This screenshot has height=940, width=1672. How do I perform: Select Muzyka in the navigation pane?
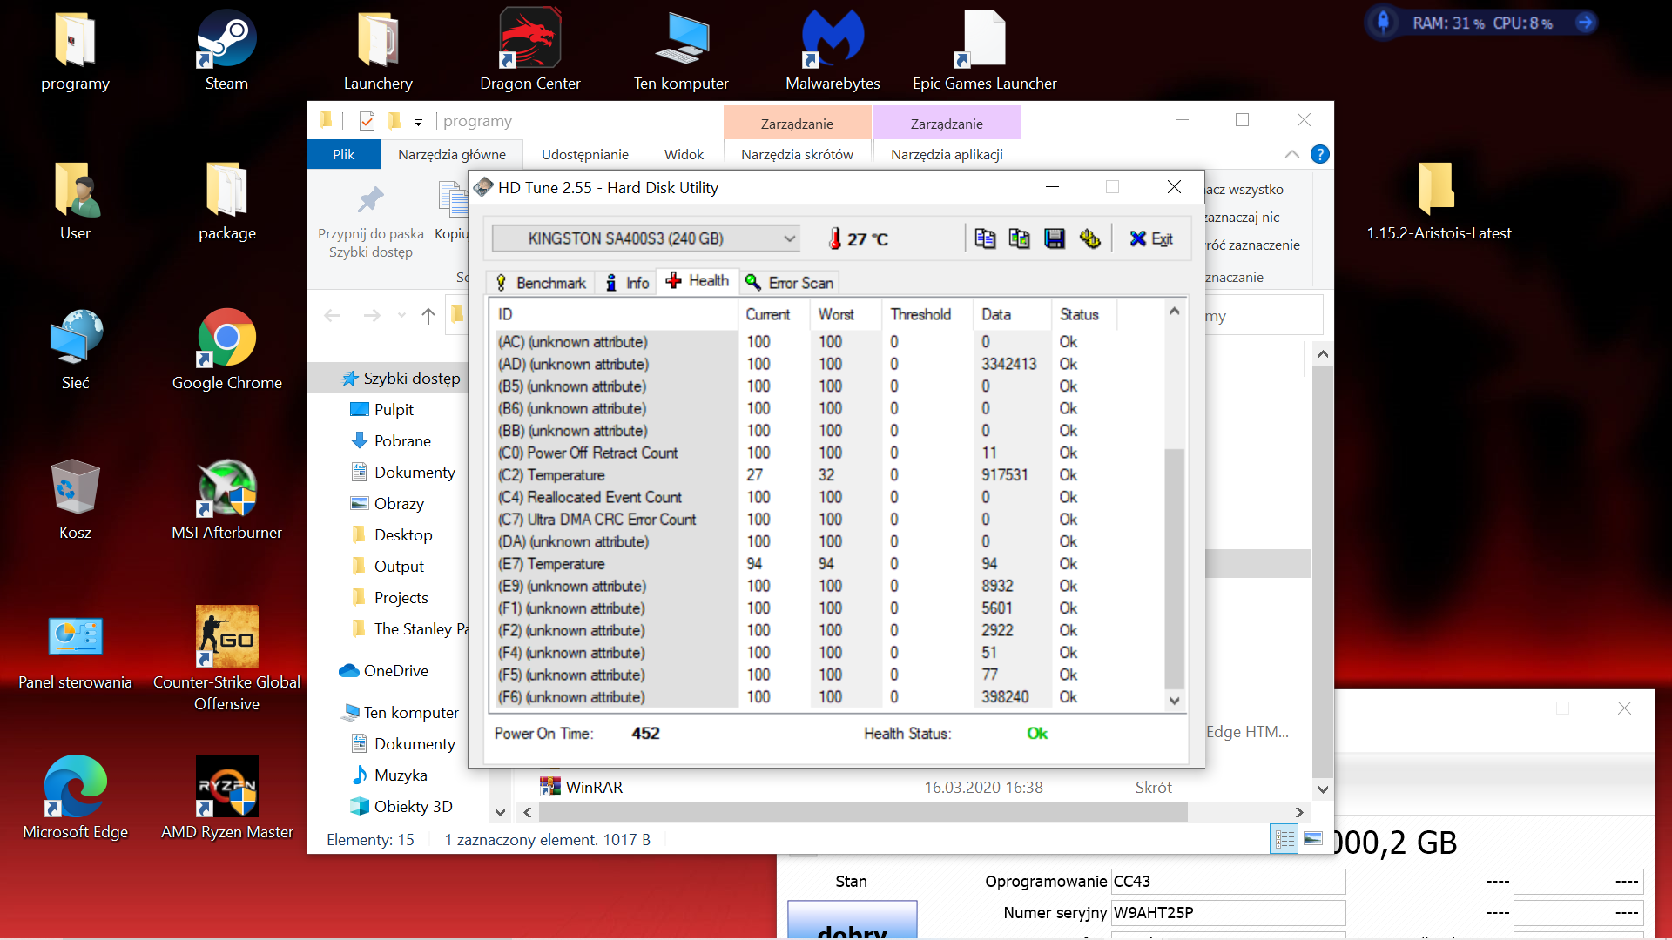point(389,775)
